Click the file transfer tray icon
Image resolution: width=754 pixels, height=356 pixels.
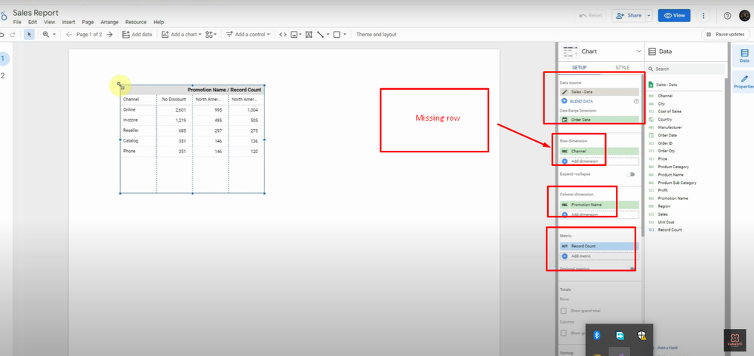620,336
